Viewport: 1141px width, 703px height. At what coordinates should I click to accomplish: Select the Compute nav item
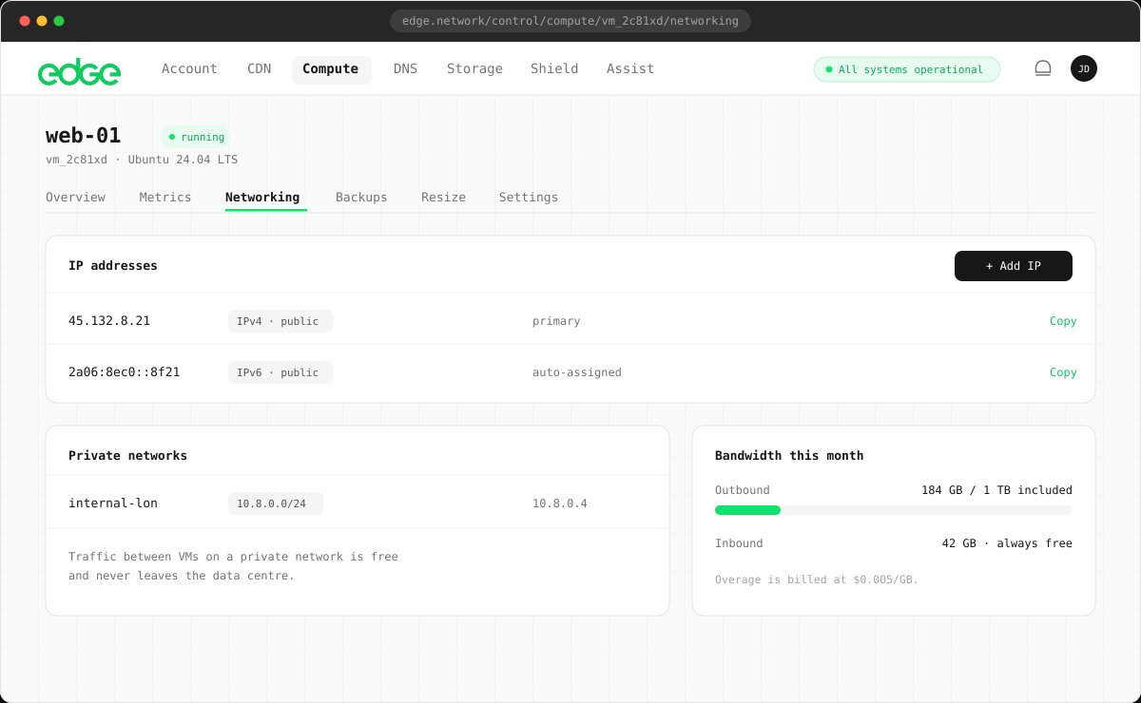[331, 68]
